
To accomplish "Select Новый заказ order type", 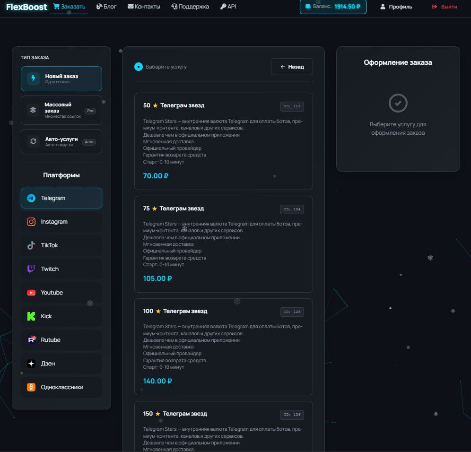I will click(61, 78).
